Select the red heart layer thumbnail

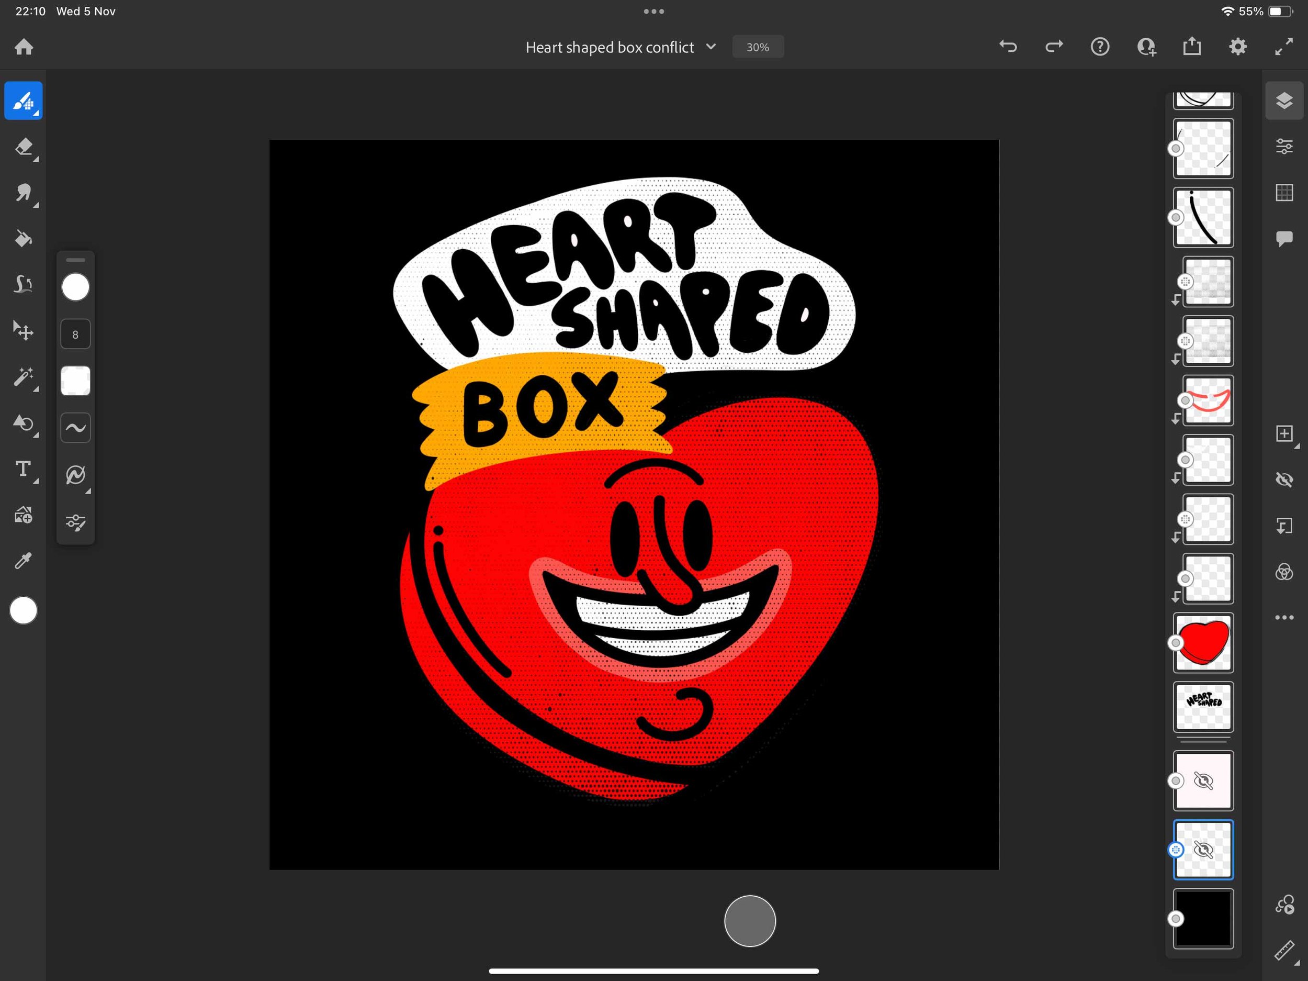tap(1203, 642)
